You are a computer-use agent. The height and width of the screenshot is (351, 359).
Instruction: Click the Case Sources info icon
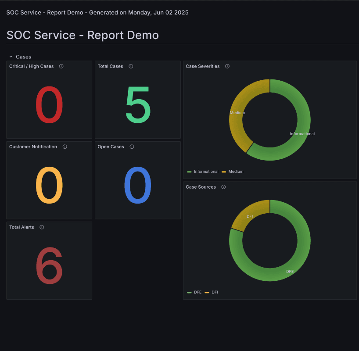coord(223,187)
